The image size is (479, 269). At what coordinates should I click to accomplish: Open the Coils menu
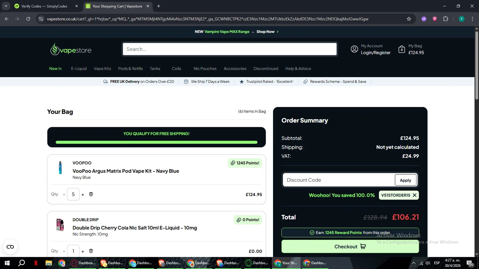click(x=176, y=69)
